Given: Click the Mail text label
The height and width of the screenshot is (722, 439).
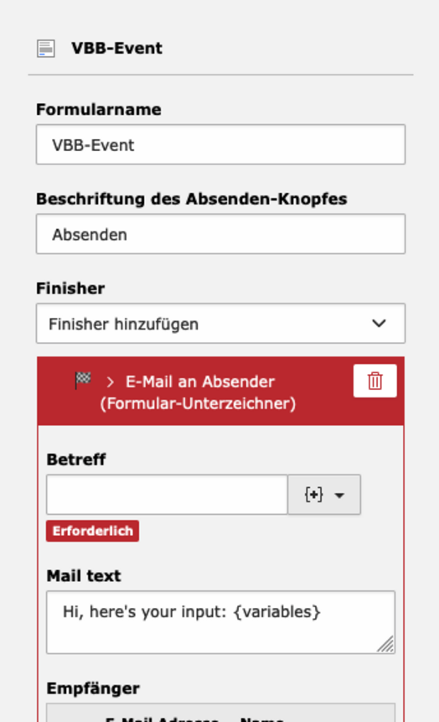Looking at the screenshot, I should point(84,576).
